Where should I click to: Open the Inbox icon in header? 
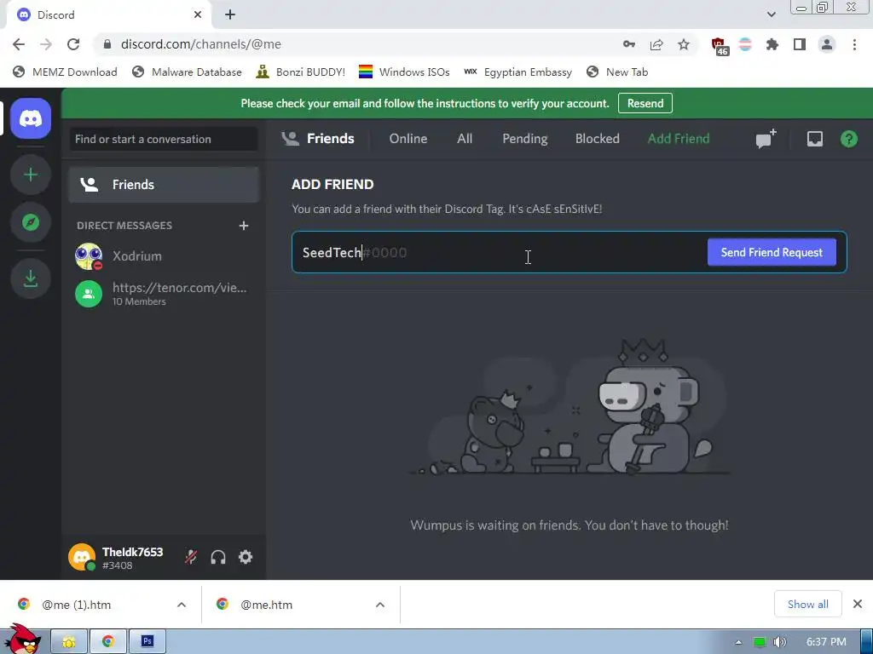814,139
